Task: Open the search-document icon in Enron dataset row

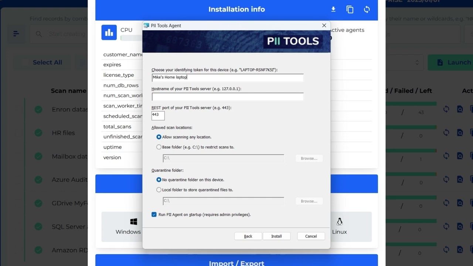Action: click(460, 109)
